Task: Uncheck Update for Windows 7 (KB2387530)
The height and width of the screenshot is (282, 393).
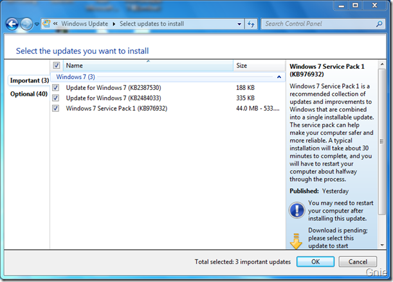Action: 56,88
